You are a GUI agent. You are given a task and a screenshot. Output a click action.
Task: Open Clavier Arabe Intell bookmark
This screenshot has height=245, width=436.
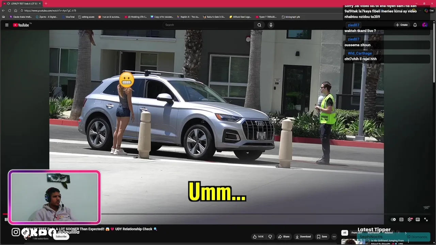click(20, 17)
